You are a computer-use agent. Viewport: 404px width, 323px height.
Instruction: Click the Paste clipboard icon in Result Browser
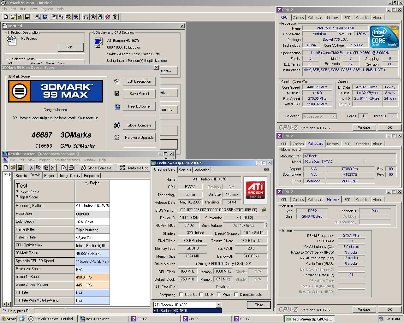[45, 167]
